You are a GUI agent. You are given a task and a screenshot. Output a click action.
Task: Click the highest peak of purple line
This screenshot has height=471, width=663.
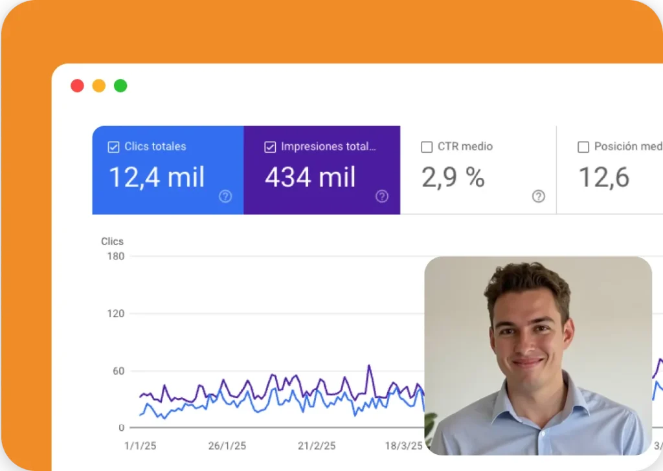point(369,366)
